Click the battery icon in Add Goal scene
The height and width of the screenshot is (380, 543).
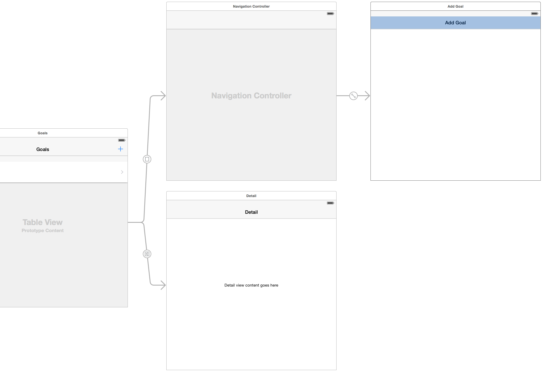coord(535,14)
